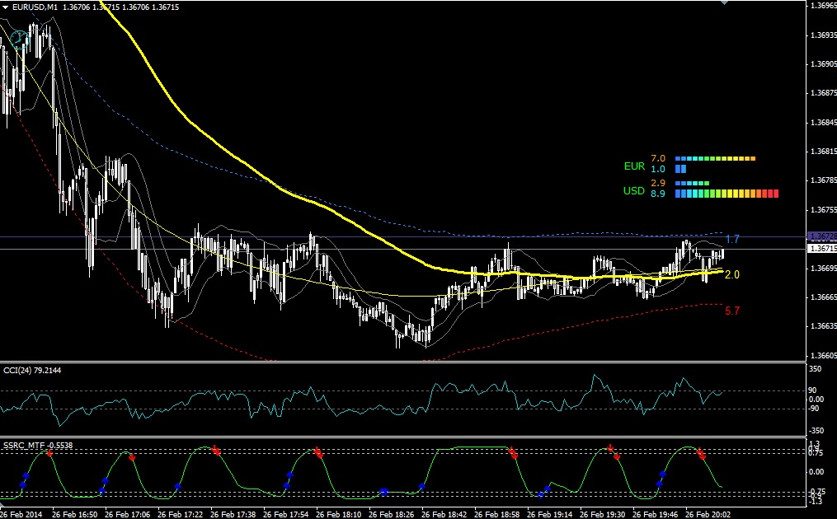Screen dimensions: 837x519
Task: Click the orange EUR strength value 7.0
Action: point(658,158)
